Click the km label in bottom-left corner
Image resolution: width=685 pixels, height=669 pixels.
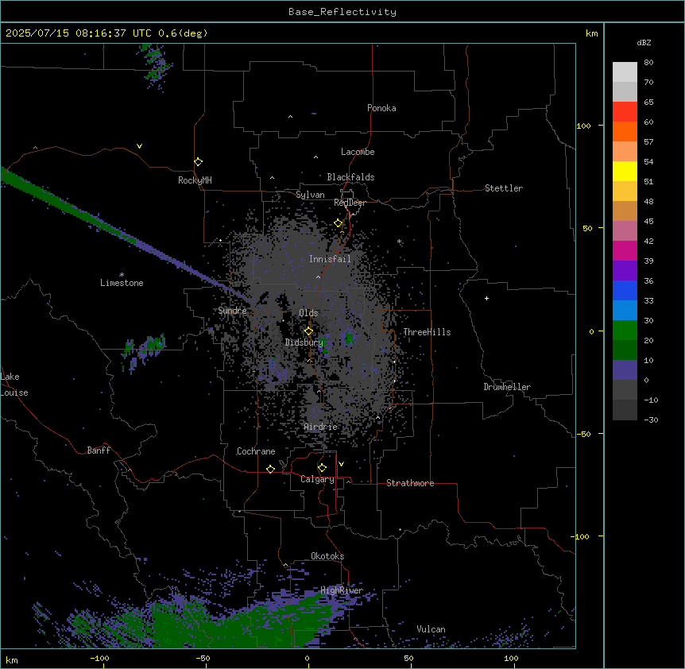[12, 660]
